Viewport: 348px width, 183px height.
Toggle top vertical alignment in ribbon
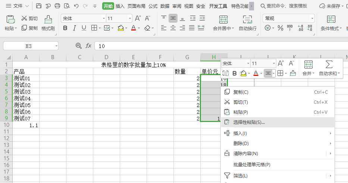coord(164,18)
